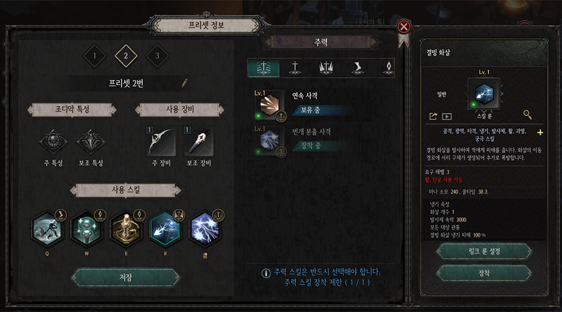Expand the skill tags plus icon
This screenshot has width=562, height=312.
(540, 132)
